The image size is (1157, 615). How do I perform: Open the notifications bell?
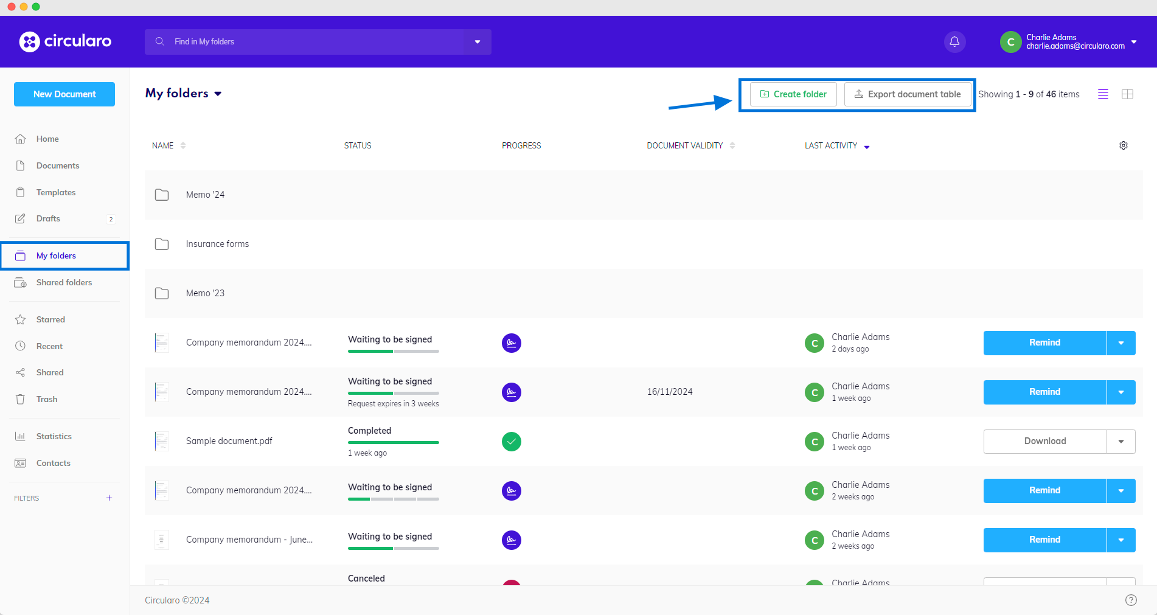pos(954,42)
